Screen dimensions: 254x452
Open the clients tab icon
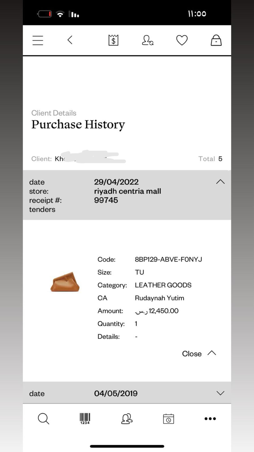(127, 419)
